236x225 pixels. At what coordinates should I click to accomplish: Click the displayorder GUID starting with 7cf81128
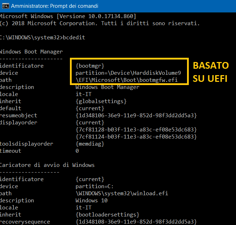click(136, 130)
